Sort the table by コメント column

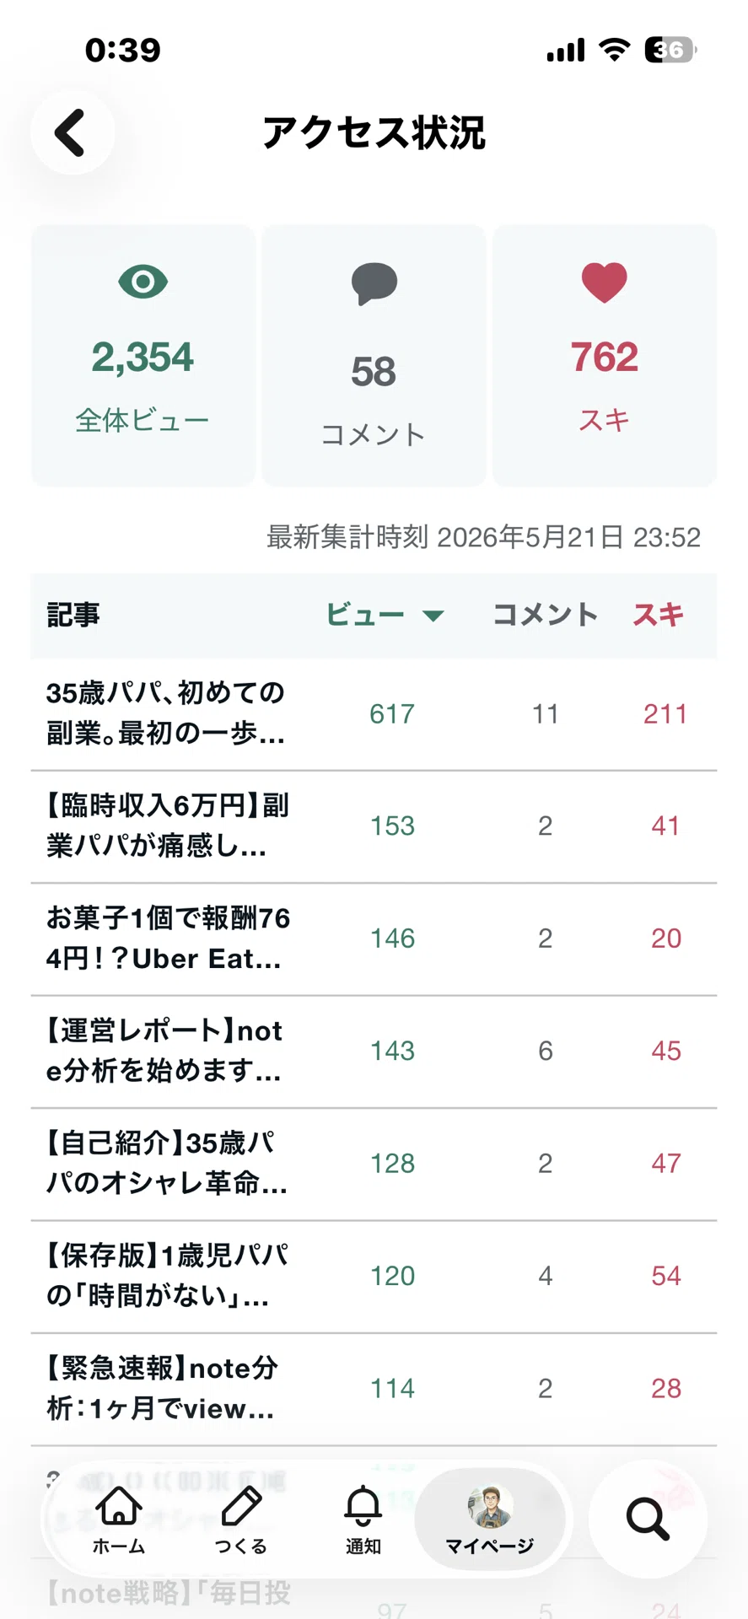pos(545,615)
